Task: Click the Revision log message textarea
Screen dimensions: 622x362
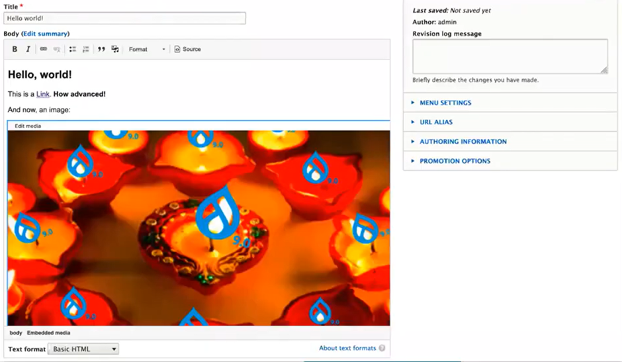Action: pos(510,56)
